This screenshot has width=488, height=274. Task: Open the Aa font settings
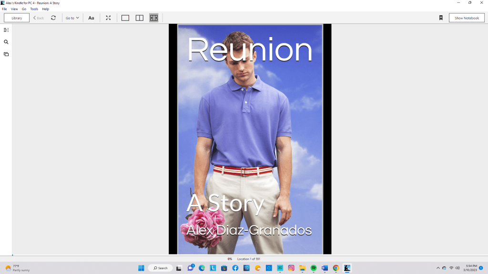click(x=91, y=18)
